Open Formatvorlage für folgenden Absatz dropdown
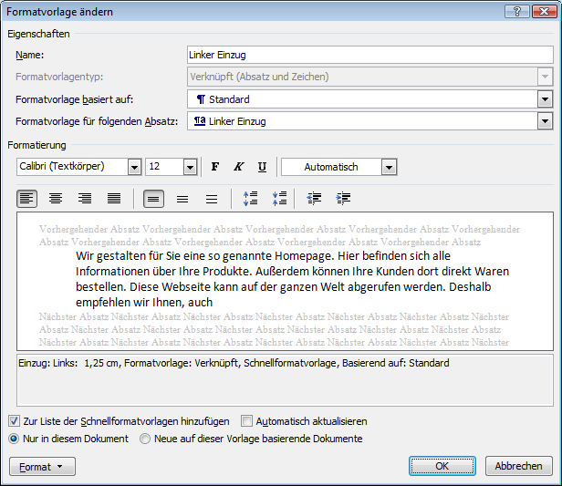This screenshot has height=486, width=562. tap(545, 121)
